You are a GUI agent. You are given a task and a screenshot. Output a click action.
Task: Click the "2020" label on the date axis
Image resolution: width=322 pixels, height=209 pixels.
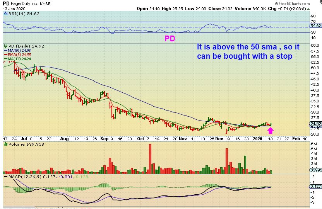click(x=257, y=139)
